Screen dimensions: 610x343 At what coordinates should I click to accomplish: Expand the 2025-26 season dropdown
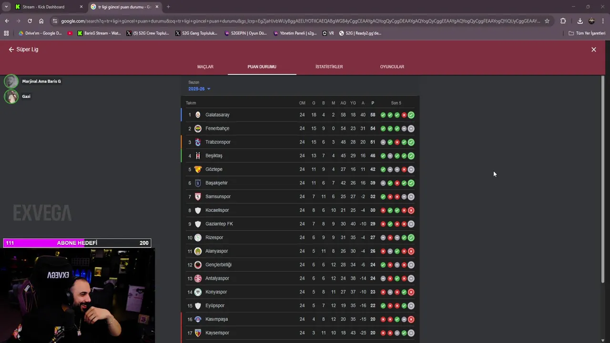click(199, 89)
